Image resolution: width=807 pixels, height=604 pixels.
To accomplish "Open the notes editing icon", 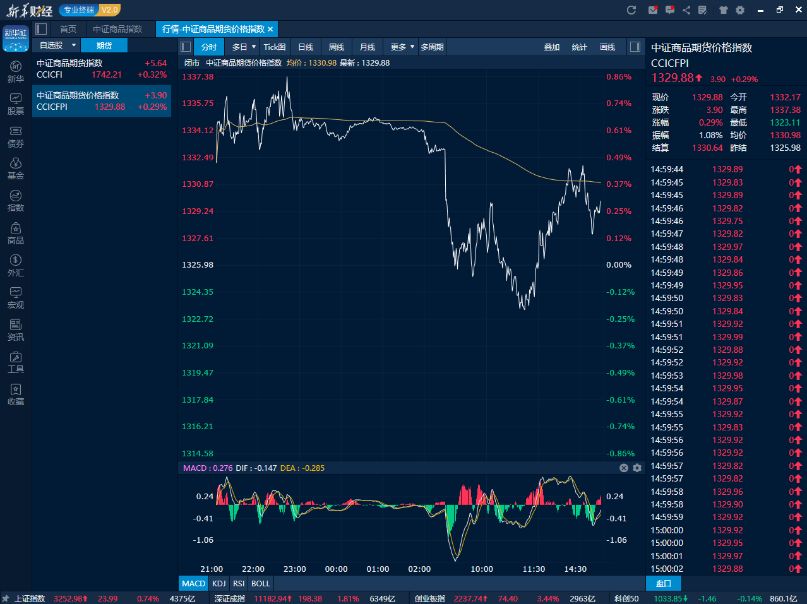I will (703, 10).
